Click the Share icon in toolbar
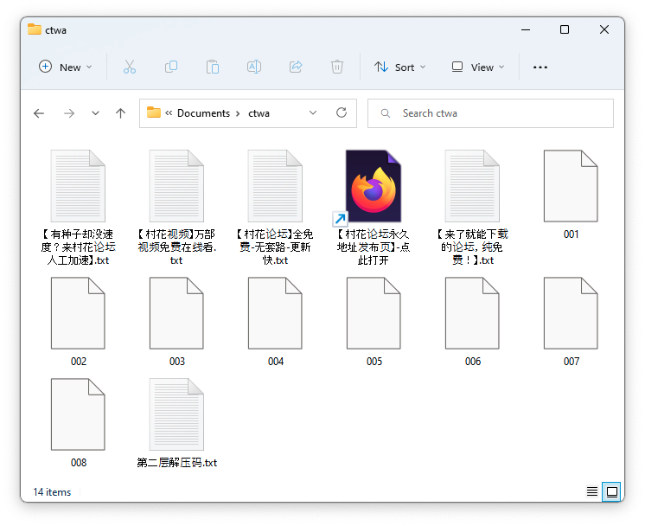The height and width of the screenshot is (526, 645). click(296, 67)
